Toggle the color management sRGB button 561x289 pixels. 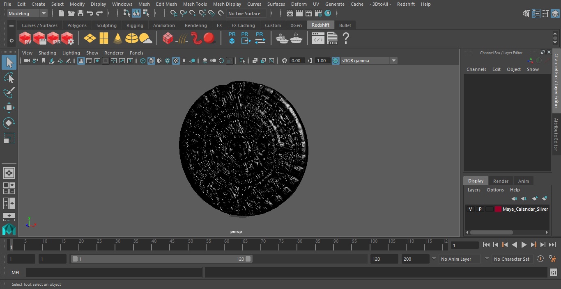[336, 61]
